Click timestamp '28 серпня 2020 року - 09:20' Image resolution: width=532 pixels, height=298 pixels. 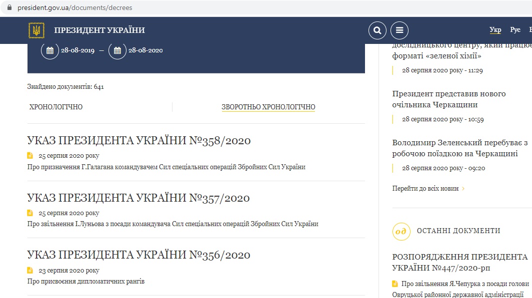[443, 168]
